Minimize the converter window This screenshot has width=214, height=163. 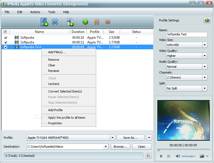tap(192, 3)
